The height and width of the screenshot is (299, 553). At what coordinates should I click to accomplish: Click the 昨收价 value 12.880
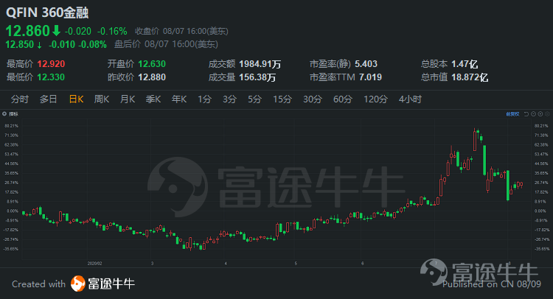(152, 77)
